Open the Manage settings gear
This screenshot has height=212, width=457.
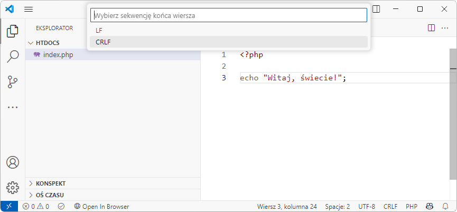point(13,187)
